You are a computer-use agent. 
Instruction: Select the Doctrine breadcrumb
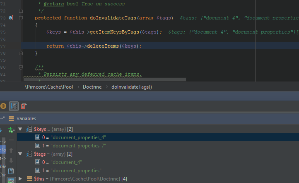92,87
